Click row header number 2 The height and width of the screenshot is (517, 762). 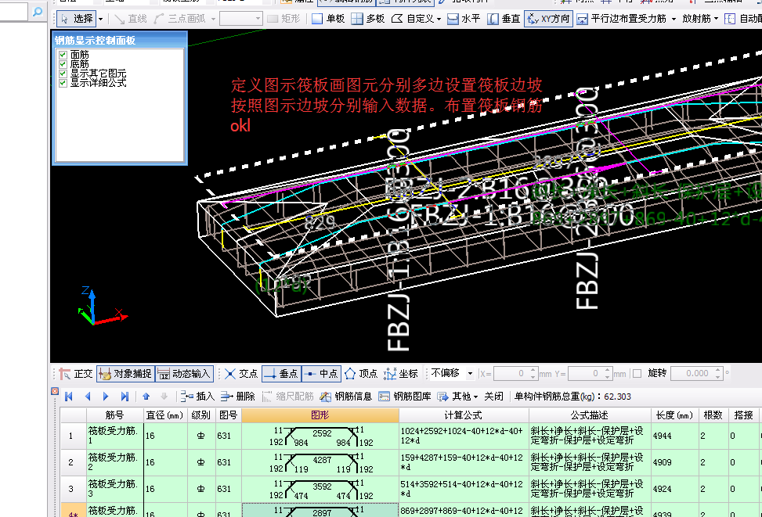pyautogui.click(x=73, y=462)
